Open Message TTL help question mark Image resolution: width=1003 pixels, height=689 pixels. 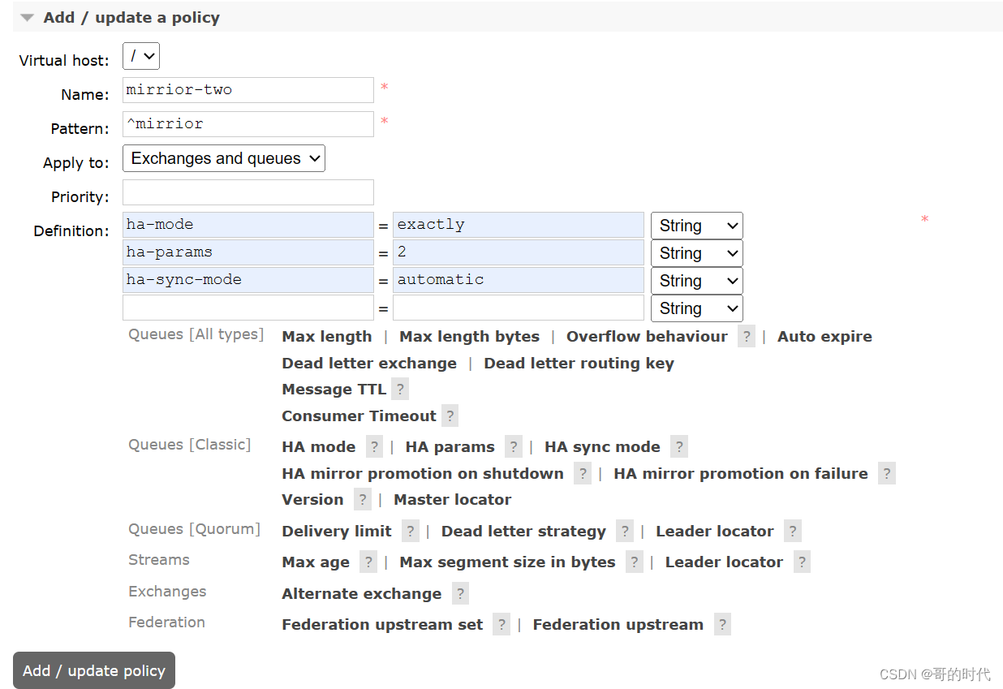pos(399,390)
